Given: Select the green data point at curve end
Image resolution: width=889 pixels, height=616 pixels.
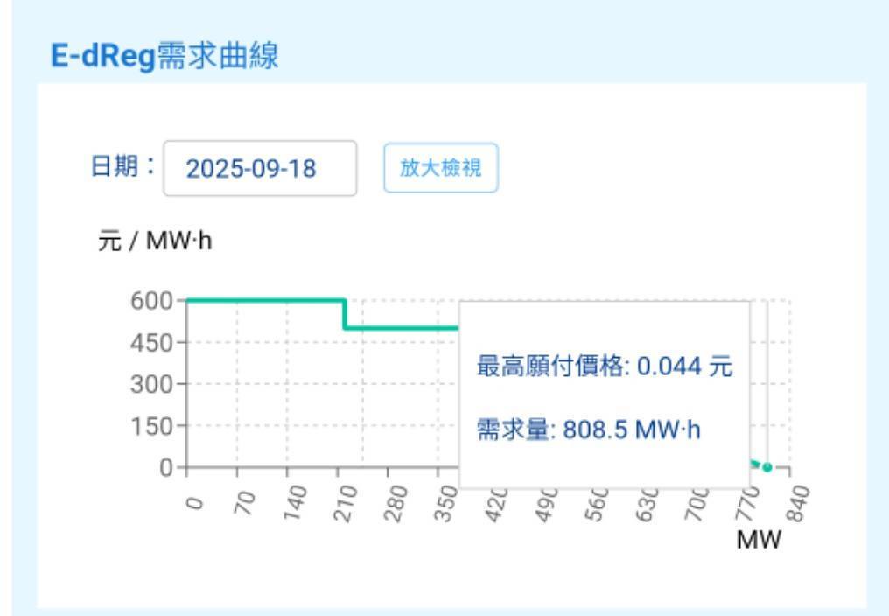Looking at the screenshot, I should pos(767,467).
